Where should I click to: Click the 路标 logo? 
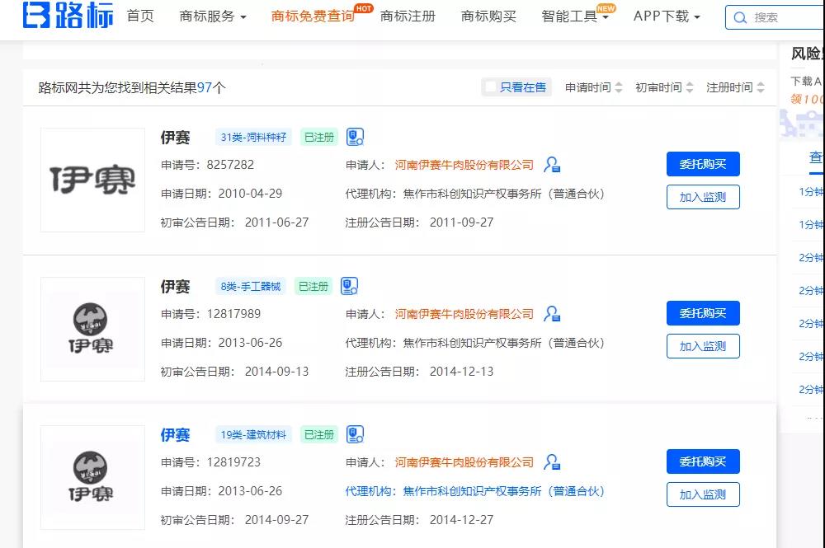pyautogui.click(x=68, y=15)
